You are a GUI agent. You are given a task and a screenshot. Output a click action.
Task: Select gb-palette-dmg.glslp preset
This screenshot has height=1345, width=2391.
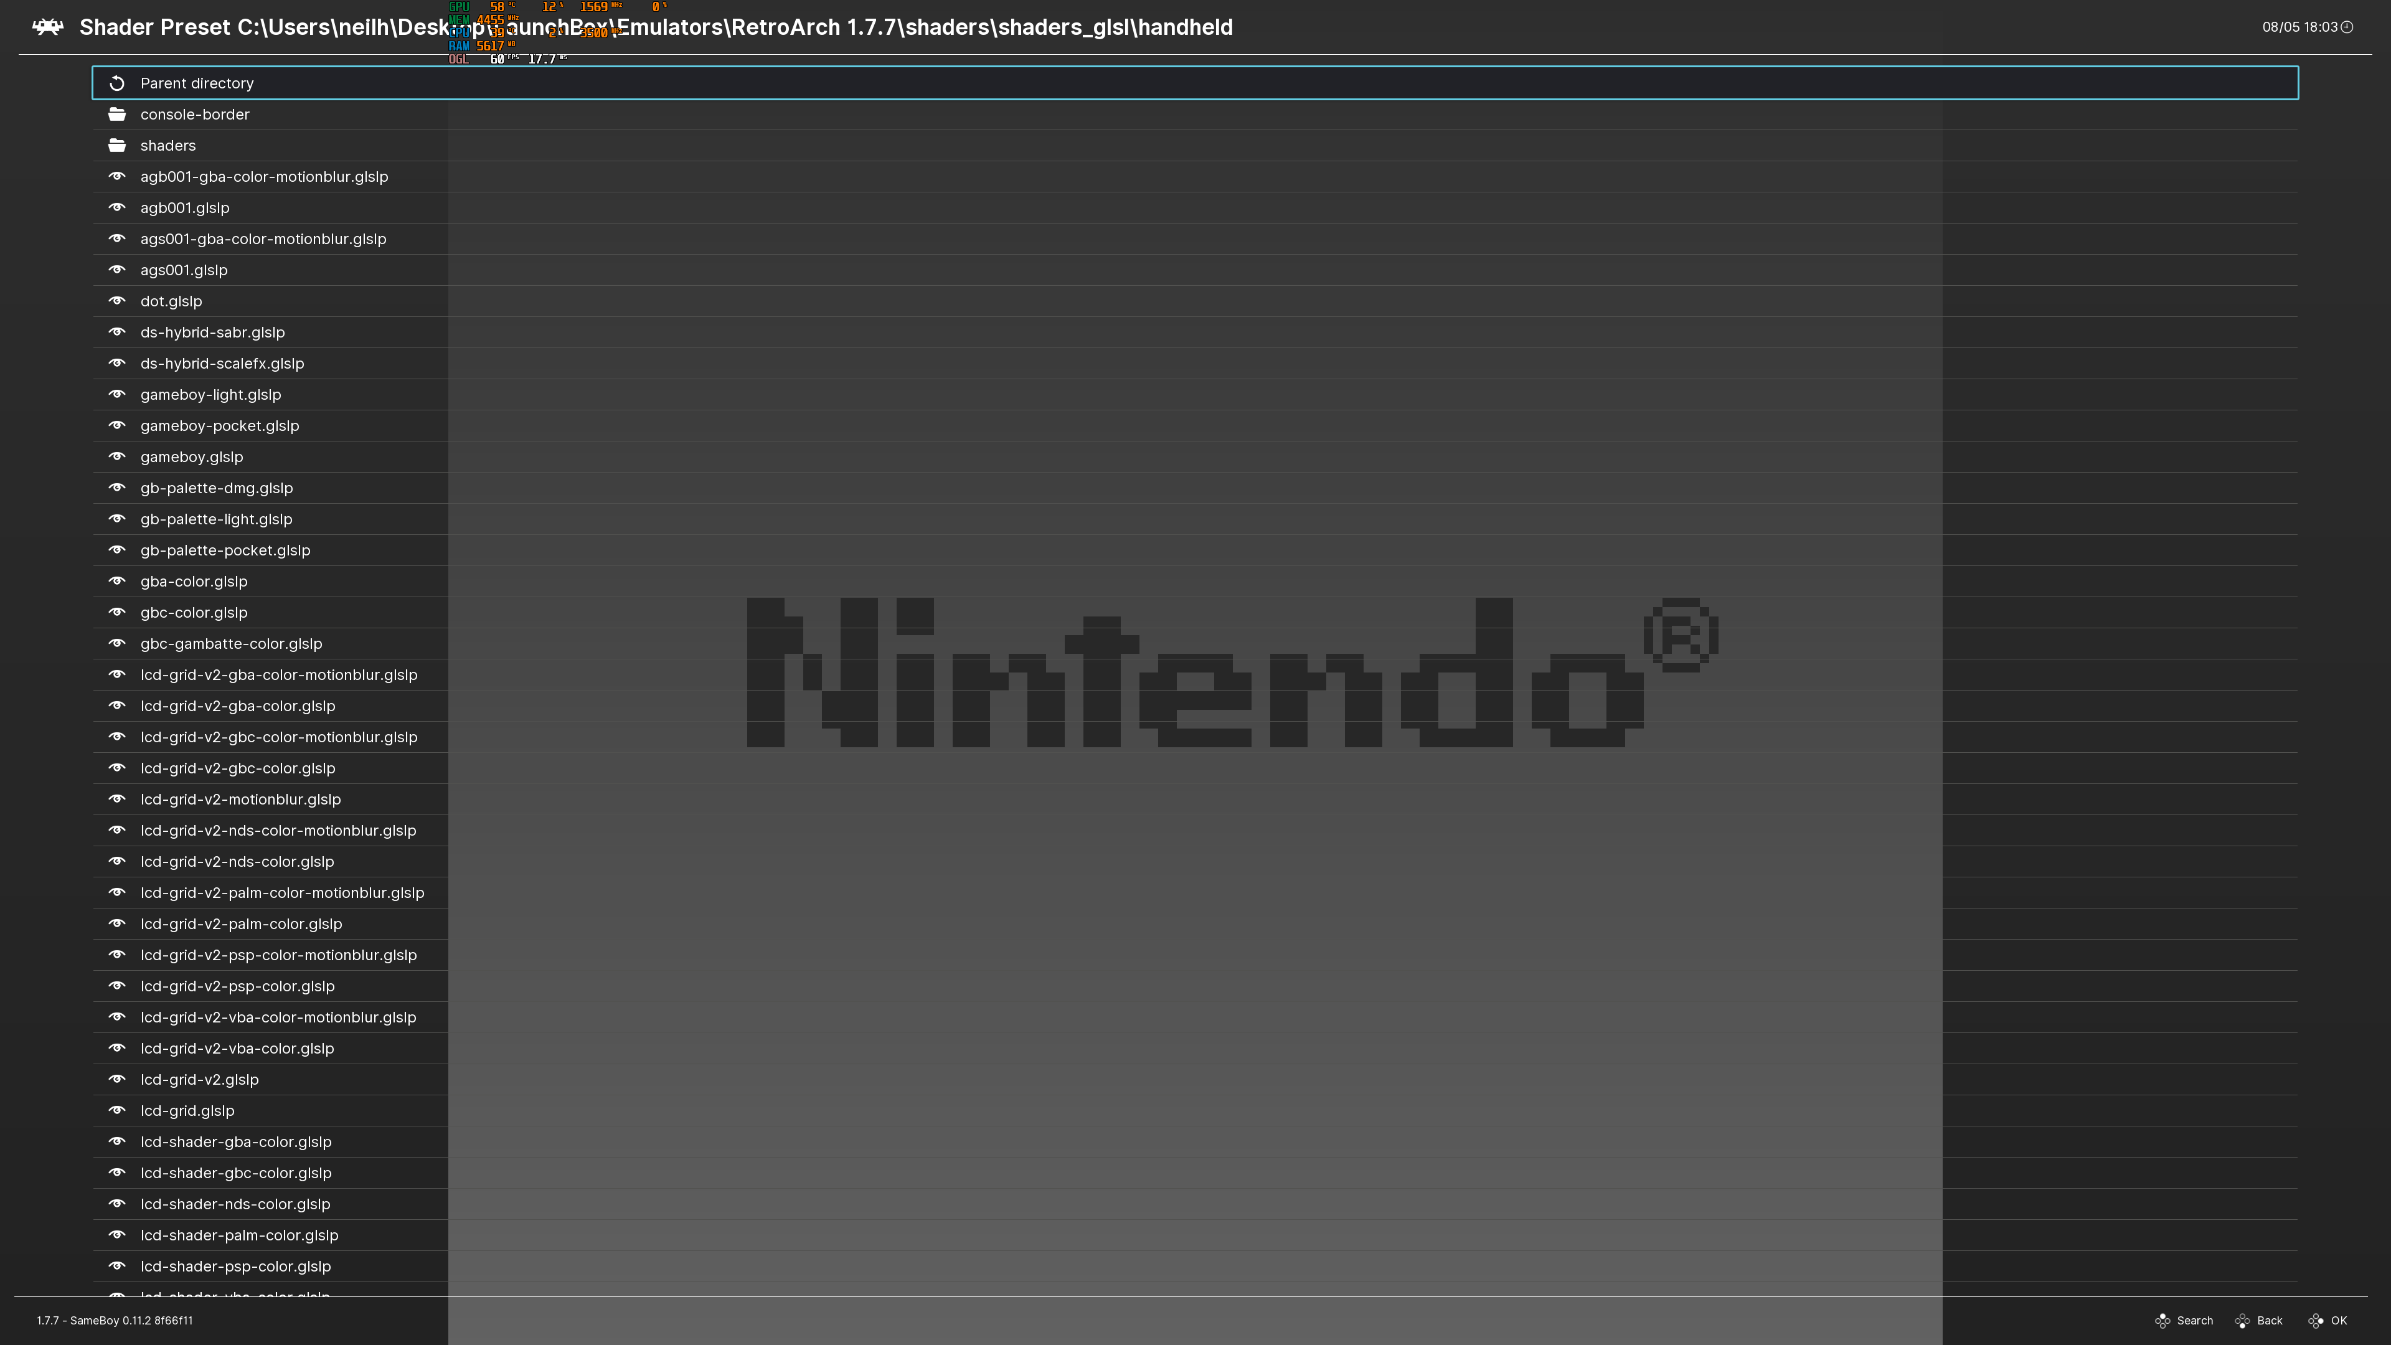coord(1195,488)
